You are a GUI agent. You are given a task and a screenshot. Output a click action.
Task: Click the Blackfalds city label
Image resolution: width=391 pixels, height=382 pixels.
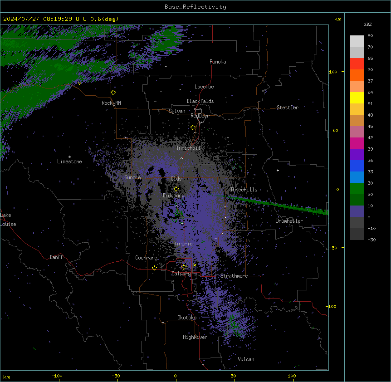tap(200, 101)
